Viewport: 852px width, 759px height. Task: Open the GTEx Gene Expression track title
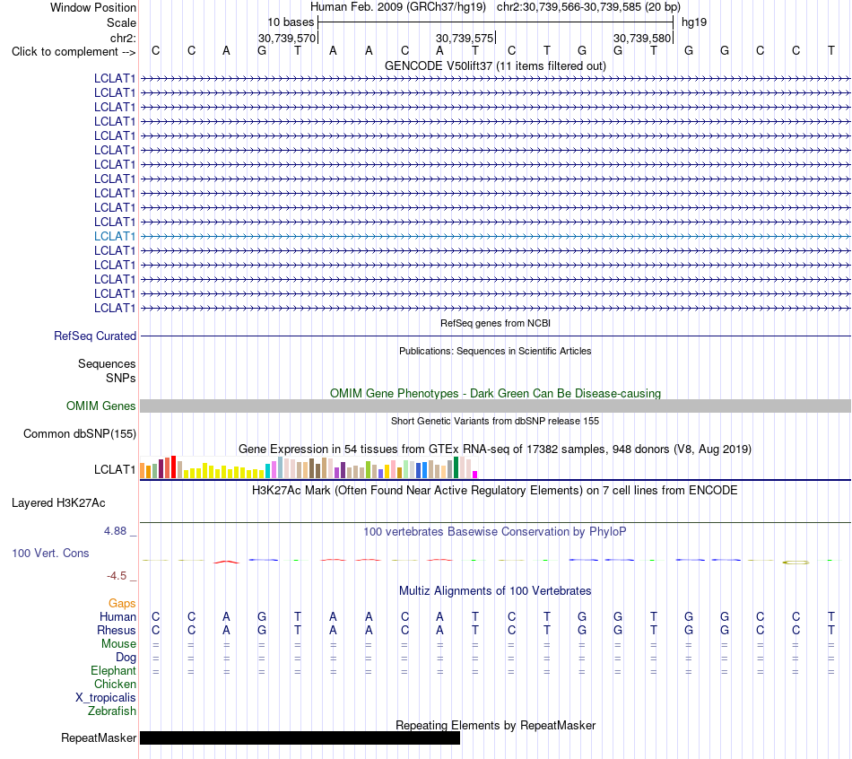pyautogui.click(x=495, y=449)
